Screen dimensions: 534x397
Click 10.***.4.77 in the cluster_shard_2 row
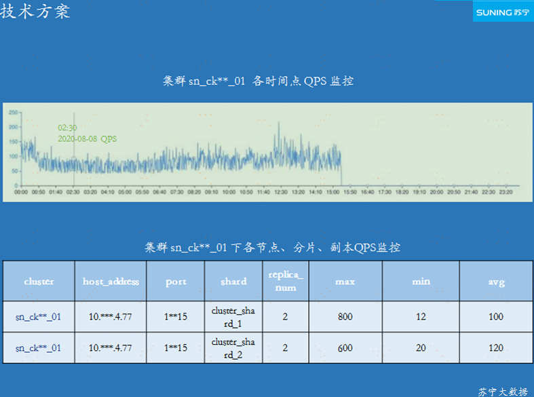pyautogui.click(x=110, y=348)
